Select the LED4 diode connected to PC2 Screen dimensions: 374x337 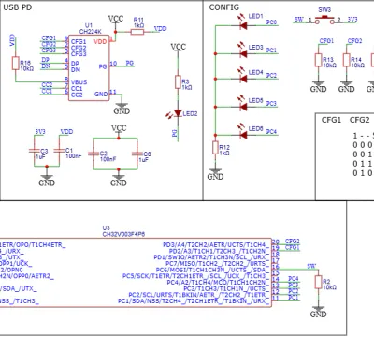pyautogui.click(x=243, y=79)
